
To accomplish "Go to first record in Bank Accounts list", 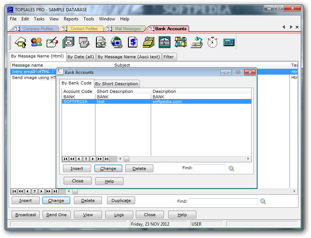I will pyautogui.click(x=66, y=159).
